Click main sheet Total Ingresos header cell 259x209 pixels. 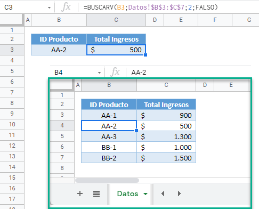116,39
